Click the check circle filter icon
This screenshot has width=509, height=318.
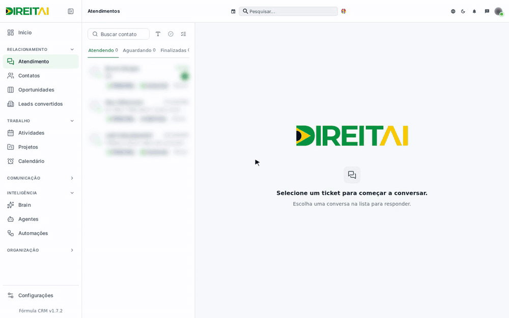pyautogui.click(x=171, y=34)
